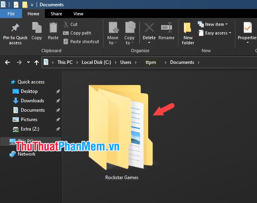This screenshot has height=203, width=257.
Task: Select Quick access in navigation pane
Action: [x=31, y=82]
